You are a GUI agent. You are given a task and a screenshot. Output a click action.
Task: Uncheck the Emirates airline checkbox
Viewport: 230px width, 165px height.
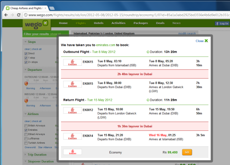point(26,130)
